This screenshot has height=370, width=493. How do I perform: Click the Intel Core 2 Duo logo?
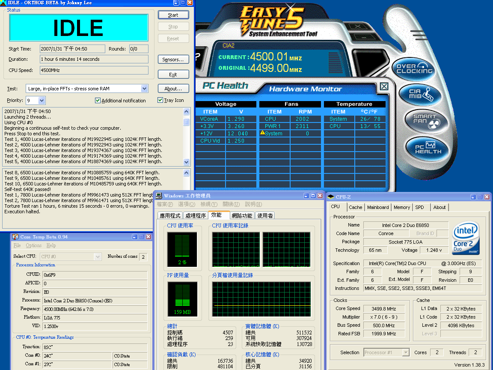(465, 238)
